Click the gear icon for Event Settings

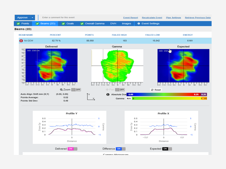point(139,24)
